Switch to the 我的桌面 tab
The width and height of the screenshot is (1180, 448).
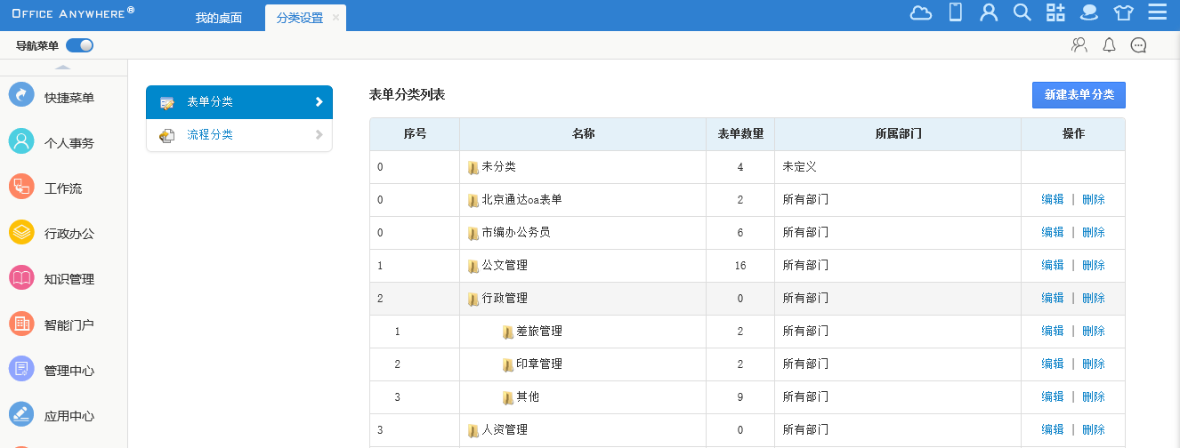(218, 18)
